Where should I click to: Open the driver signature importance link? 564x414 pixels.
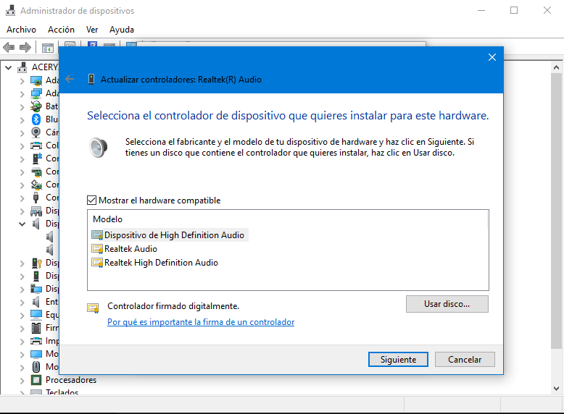pyautogui.click(x=201, y=322)
